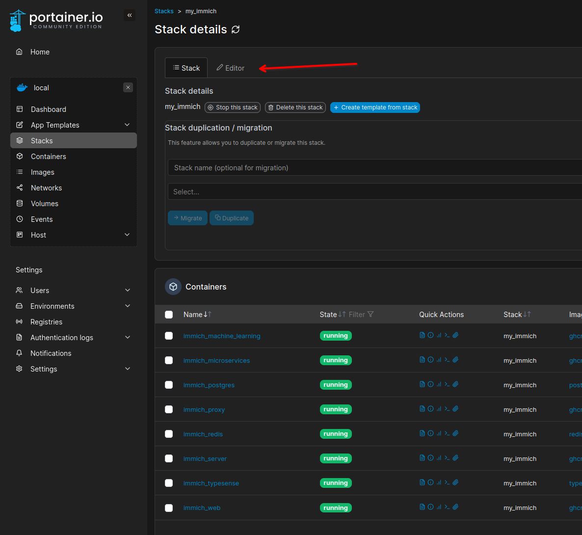The image size is (582, 535).
Task: Click the Portainer logo
Action: [x=56, y=21]
